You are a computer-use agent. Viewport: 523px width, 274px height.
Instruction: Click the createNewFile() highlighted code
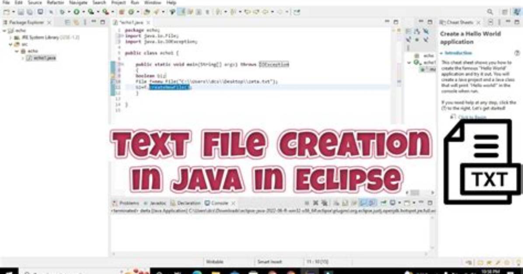click(169, 87)
